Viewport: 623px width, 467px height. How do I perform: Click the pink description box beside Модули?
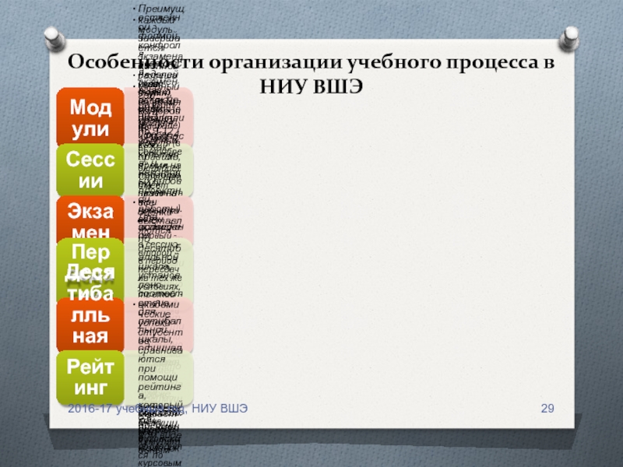point(159,118)
